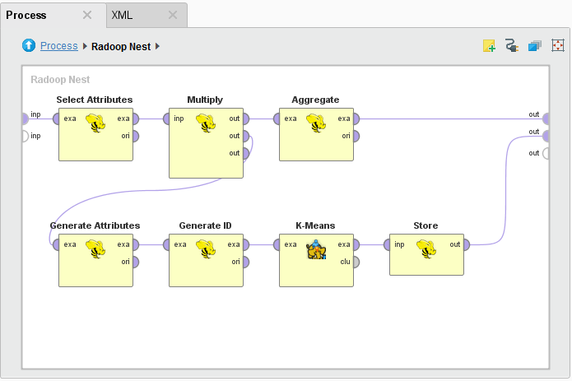572x381 pixels.
Task: Select the Aggregate operator icon
Action: [316, 124]
